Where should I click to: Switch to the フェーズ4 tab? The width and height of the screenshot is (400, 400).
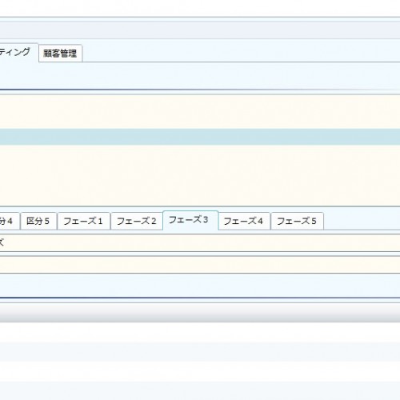(x=244, y=221)
